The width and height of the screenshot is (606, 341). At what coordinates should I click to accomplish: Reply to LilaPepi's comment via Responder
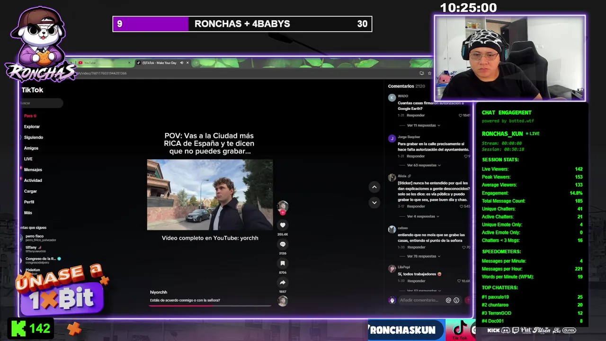point(416,281)
